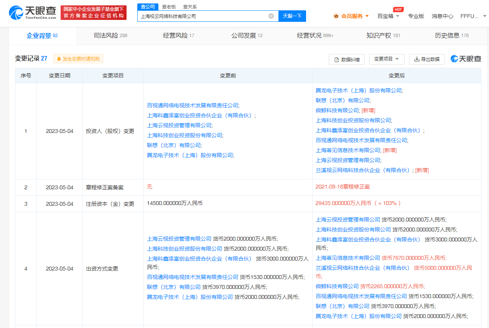
Task: Click the 导出数据 button
Action: click(426, 59)
